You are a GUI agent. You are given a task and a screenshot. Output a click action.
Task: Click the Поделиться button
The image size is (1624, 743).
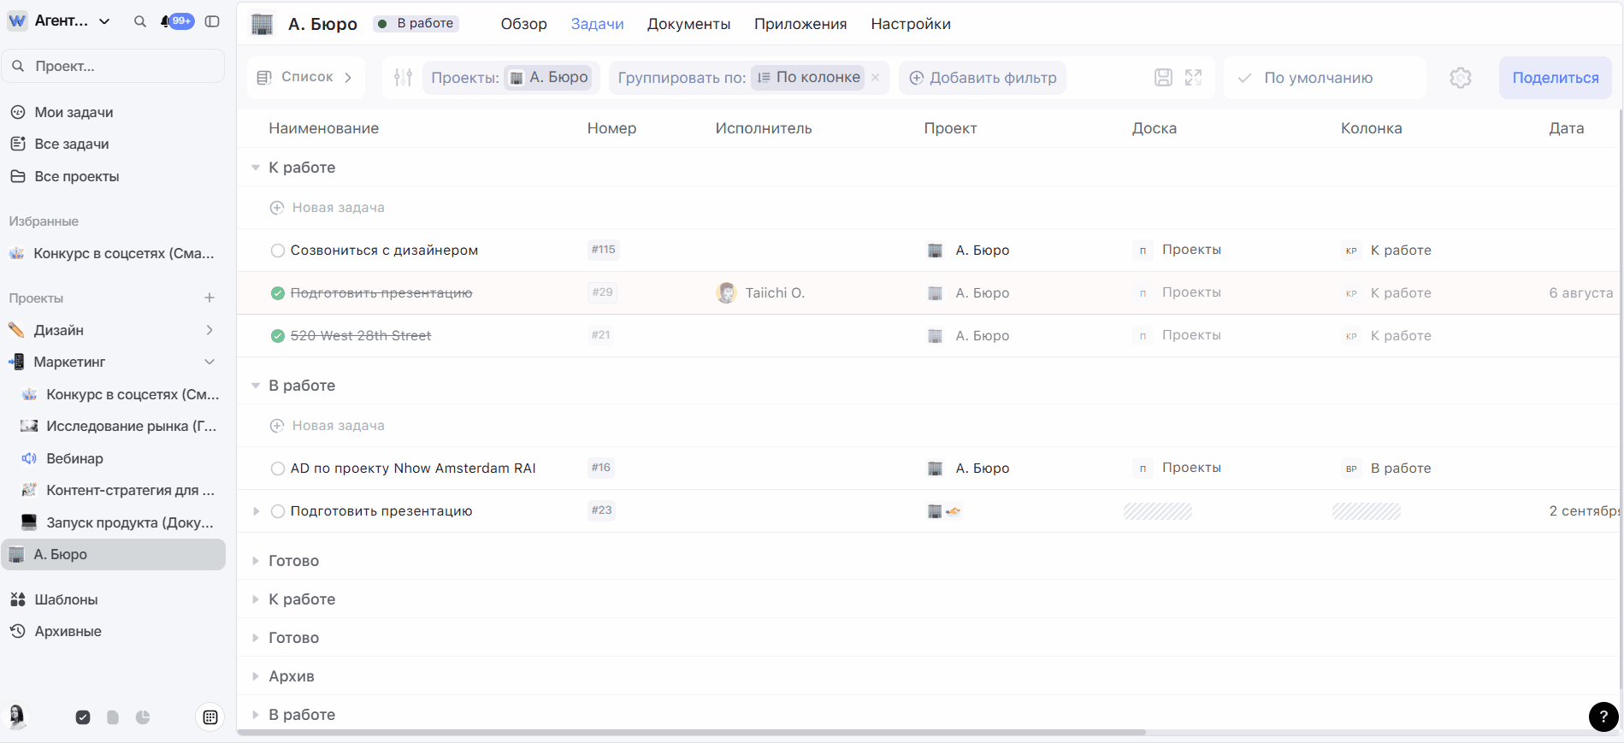(x=1555, y=78)
